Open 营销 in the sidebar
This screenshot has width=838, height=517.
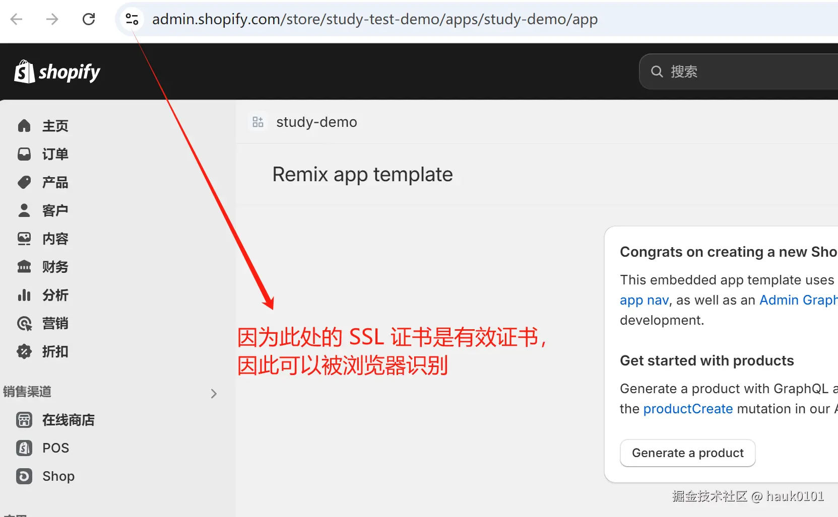[55, 323]
